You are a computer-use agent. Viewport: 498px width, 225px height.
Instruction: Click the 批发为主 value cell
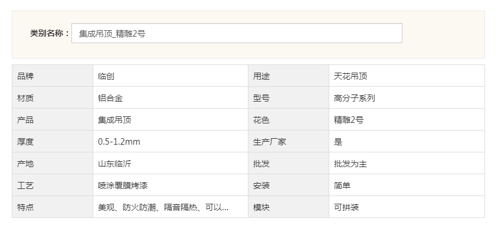pos(407,164)
